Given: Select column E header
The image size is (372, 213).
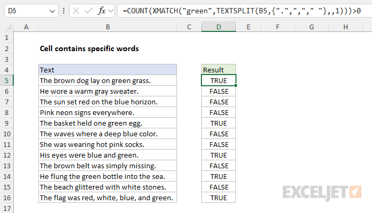Looking at the screenshot, I should coord(248,27).
